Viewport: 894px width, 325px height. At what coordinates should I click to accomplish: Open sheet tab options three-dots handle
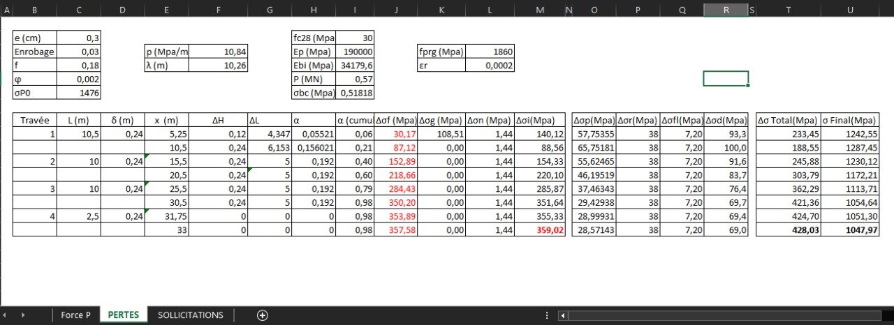pyautogui.click(x=546, y=315)
